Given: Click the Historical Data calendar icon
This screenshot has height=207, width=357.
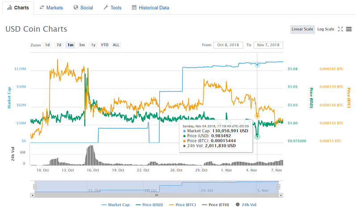Looking at the screenshot, I should pyautogui.click(x=134, y=8).
